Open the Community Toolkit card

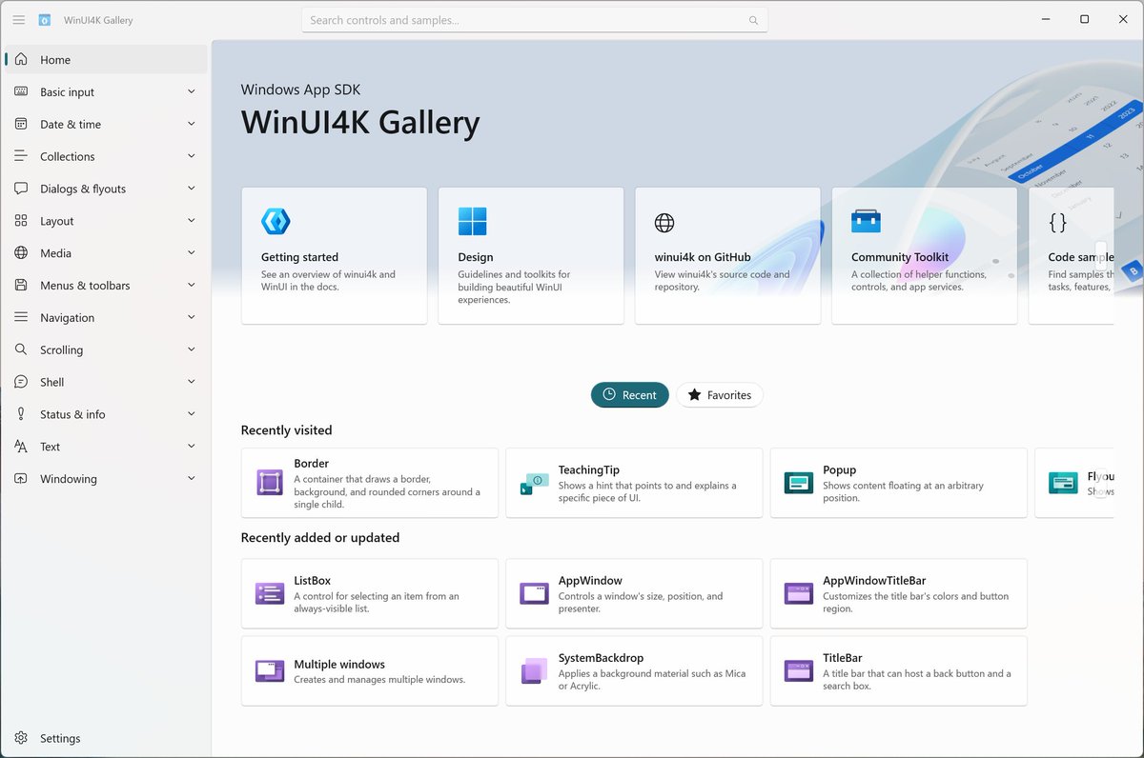(x=925, y=255)
